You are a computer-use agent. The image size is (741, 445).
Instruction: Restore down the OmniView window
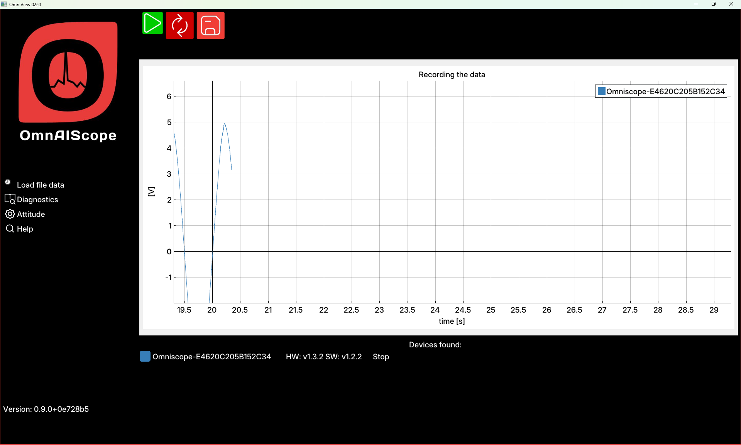tap(714, 4)
